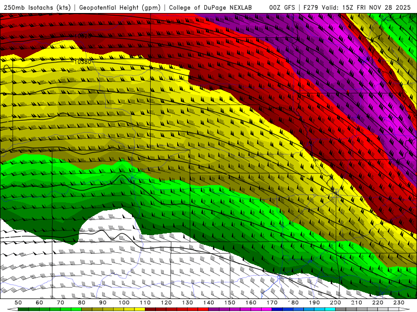This screenshot has height=312, width=417.
Task: Click the '250mb Isotachs (kts)' title text
Action: click(37, 8)
